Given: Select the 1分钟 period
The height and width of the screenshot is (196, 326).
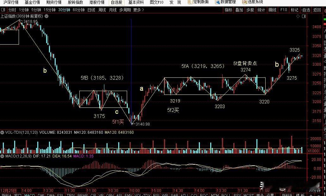Looking at the screenshot, I should click(x=24, y=10).
